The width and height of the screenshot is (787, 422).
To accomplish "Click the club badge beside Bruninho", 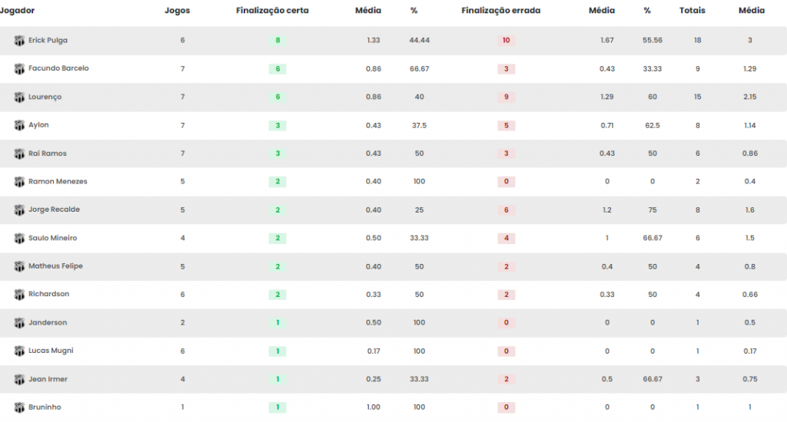I will (19, 408).
